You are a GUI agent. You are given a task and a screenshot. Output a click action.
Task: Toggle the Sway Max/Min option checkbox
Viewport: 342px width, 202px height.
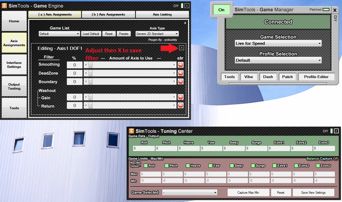pos(231,166)
